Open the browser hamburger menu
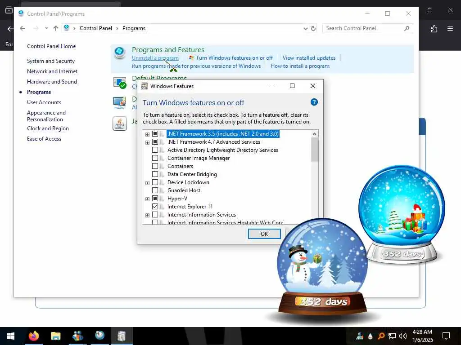Image resolution: width=461 pixels, height=345 pixels. (x=450, y=29)
